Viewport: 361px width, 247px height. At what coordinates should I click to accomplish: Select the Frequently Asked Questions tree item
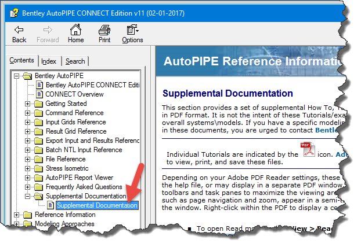point(84,187)
